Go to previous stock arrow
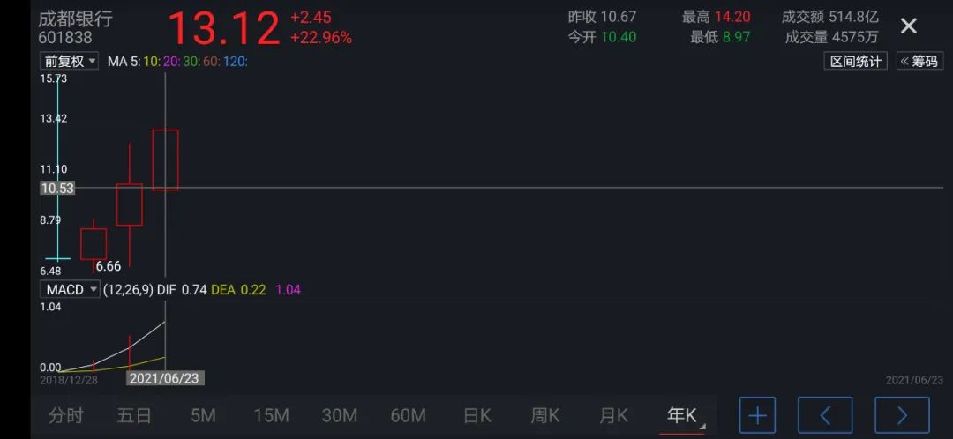 pos(825,414)
